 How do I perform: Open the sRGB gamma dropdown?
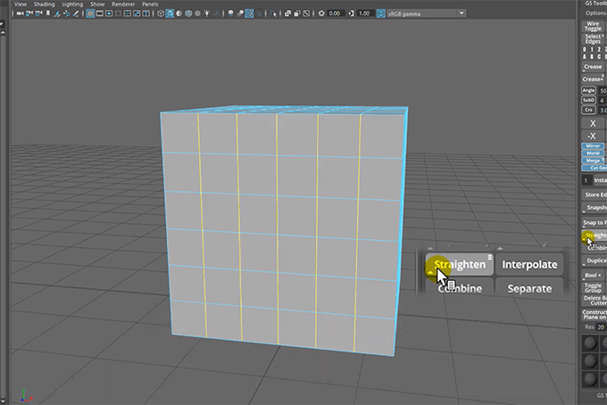click(x=426, y=13)
